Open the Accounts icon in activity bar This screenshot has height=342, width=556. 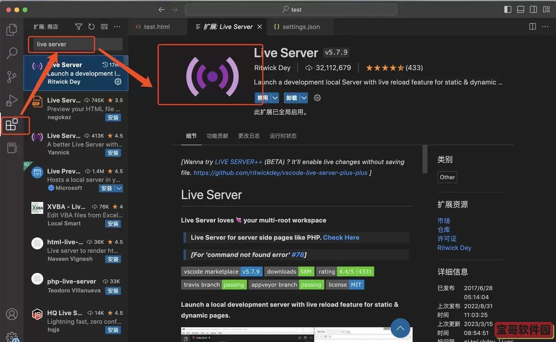point(12,314)
